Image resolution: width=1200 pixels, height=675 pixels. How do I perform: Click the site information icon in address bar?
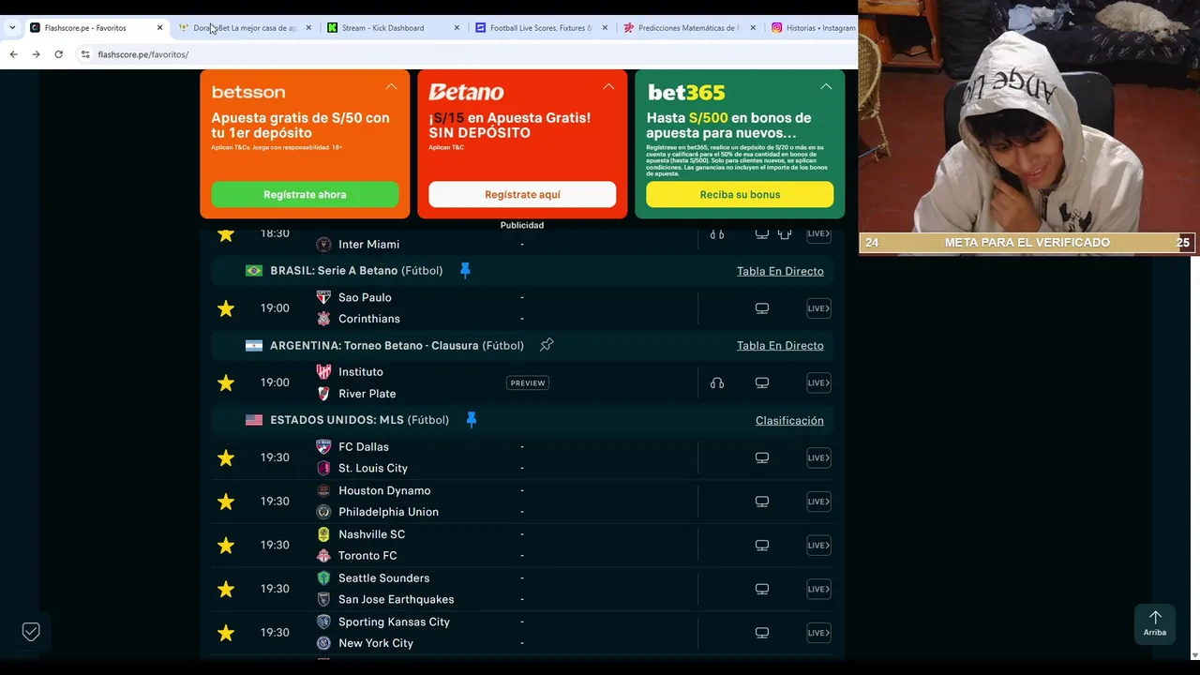(85, 54)
